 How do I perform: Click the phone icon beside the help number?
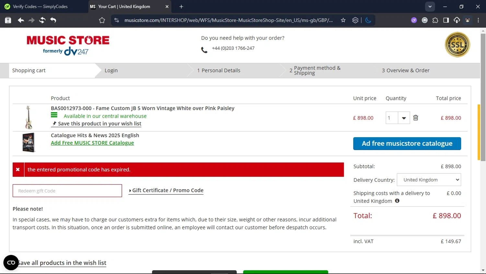pos(204,50)
